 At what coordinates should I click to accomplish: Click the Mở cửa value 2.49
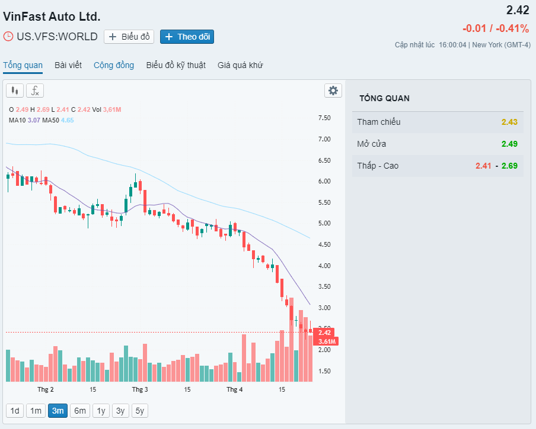pyautogui.click(x=509, y=144)
